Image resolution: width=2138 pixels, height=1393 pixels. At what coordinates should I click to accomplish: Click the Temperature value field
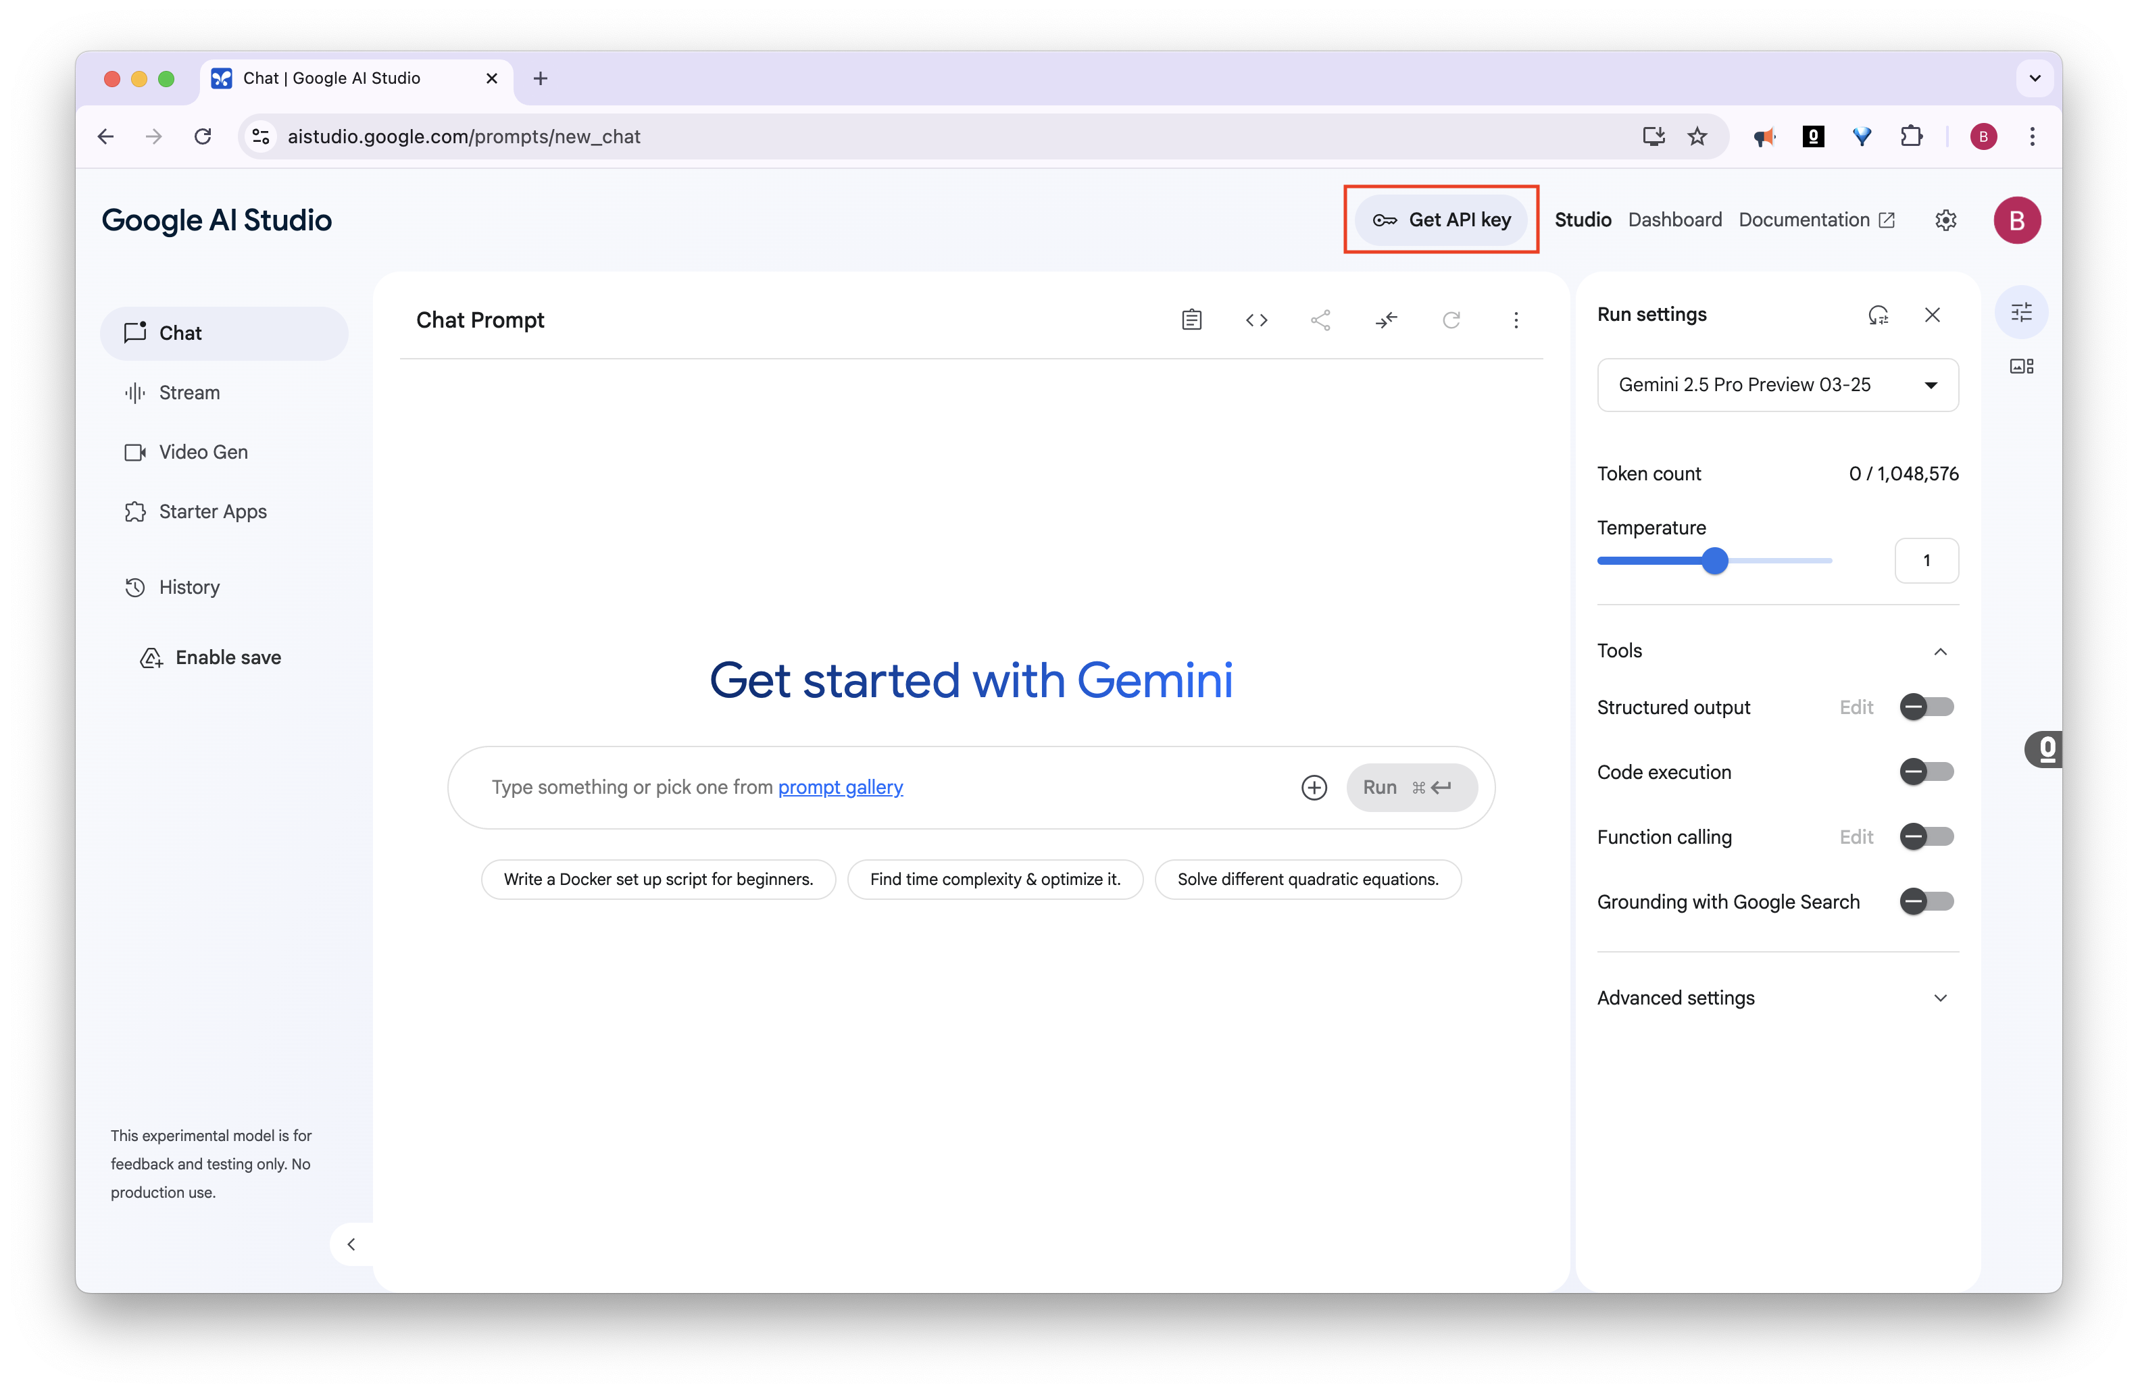[1926, 561]
